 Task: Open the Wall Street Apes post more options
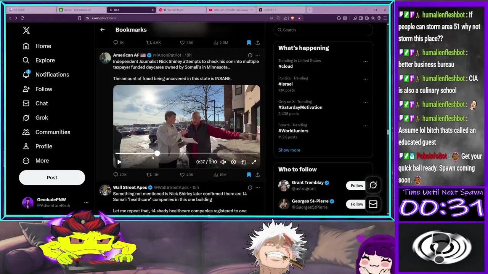tap(258, 188)
